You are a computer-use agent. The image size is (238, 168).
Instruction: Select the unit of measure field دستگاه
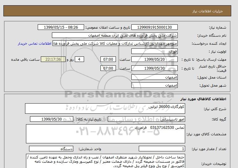51,149
